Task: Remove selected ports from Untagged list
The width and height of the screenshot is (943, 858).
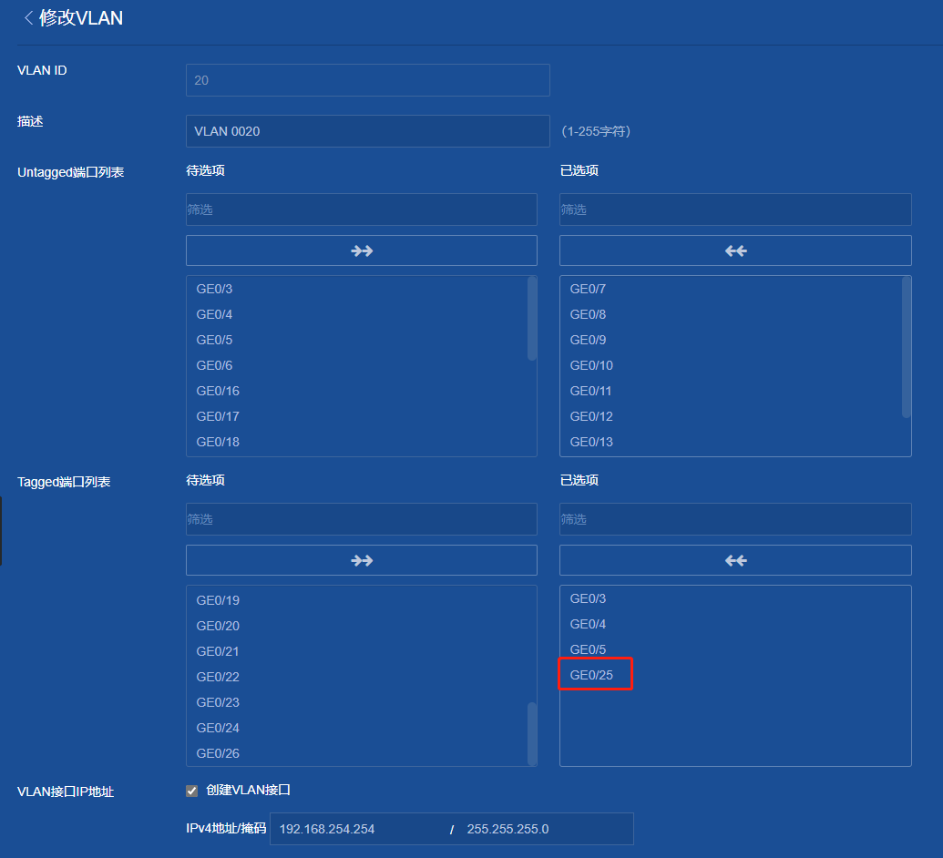Action: pyautogui.click(x=735, y=250)
